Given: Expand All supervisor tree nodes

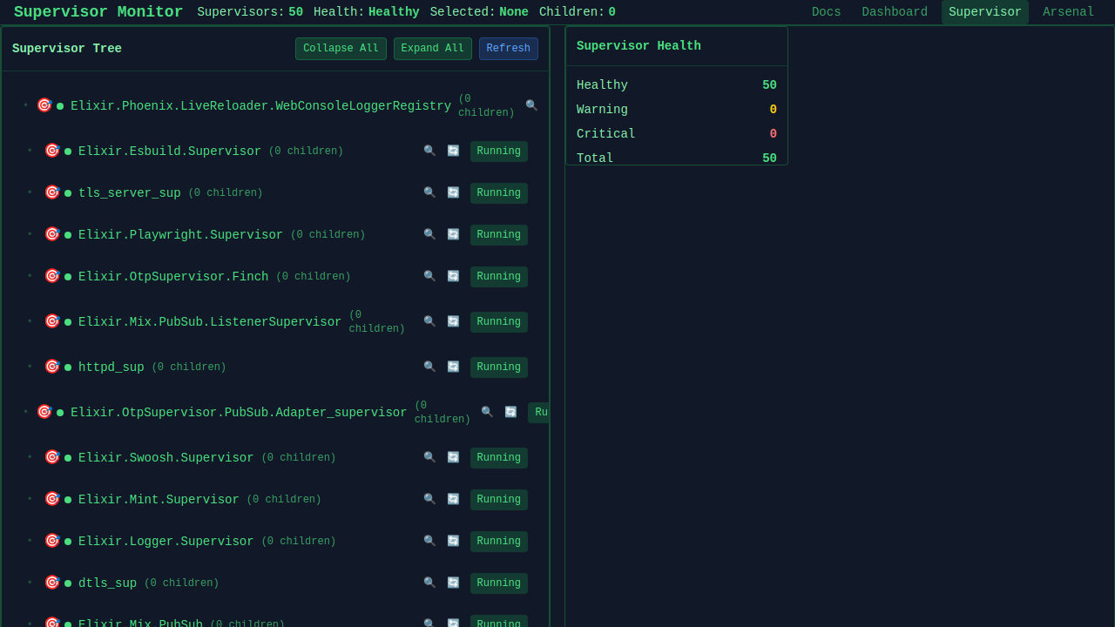Looking at the screenshot, I should coord(432,49).
